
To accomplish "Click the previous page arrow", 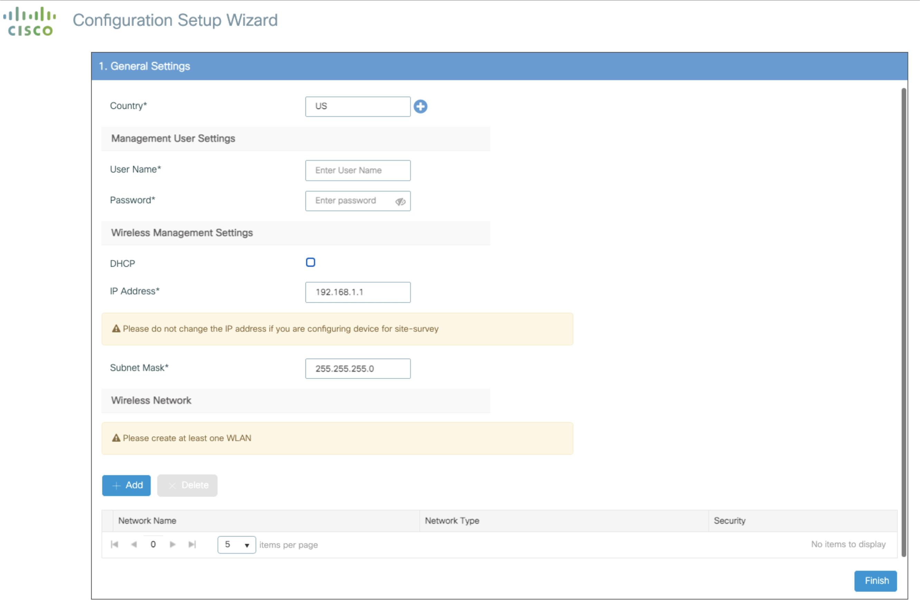I will [x=134, y=544].
